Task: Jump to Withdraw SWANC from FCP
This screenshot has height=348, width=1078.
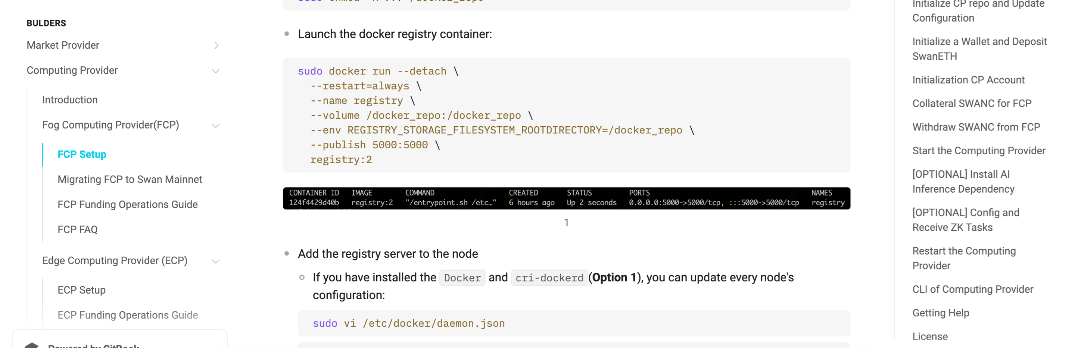Action: pyautogui.click(x=976, y=127)
